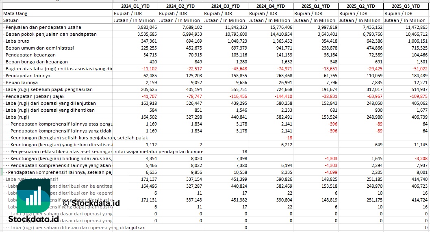
Task: Select the "Penjualan dan pendapatan usaha" row label
Action: pyautogui.click(x=43, y=27)
